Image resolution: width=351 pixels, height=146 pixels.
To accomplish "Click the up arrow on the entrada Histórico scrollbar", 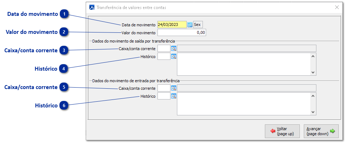I will [x=313, y=96].
